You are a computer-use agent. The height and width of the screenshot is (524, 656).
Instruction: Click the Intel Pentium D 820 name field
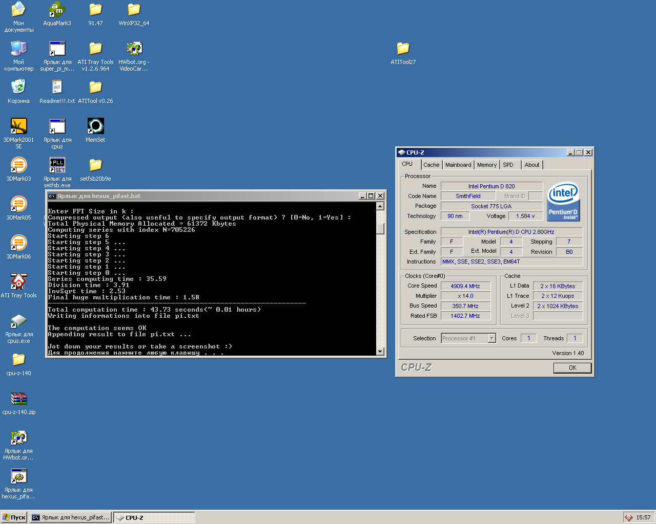click(491, 186)
